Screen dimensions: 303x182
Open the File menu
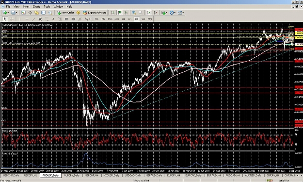tap(8, 7)
